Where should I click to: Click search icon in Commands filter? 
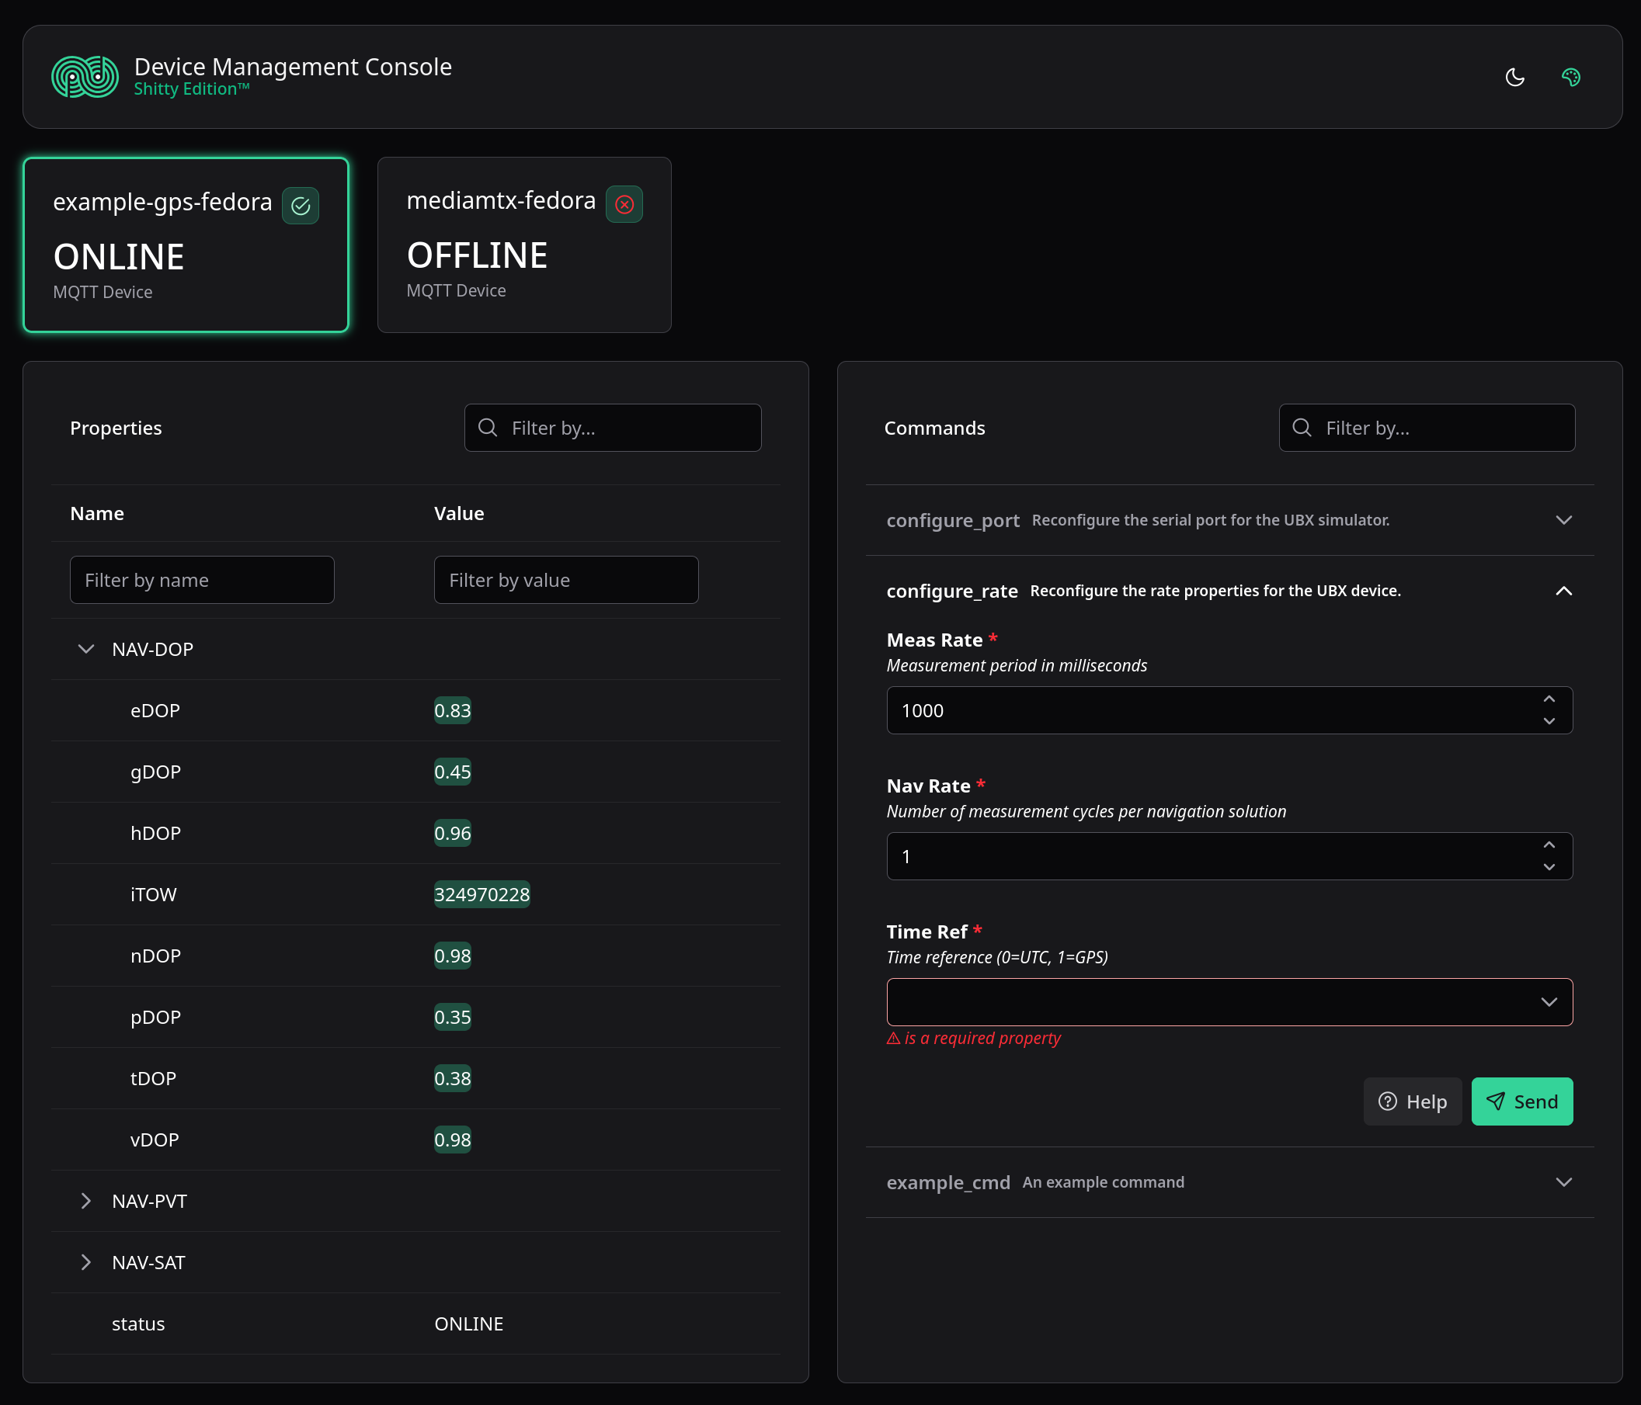coord(1302,428)
